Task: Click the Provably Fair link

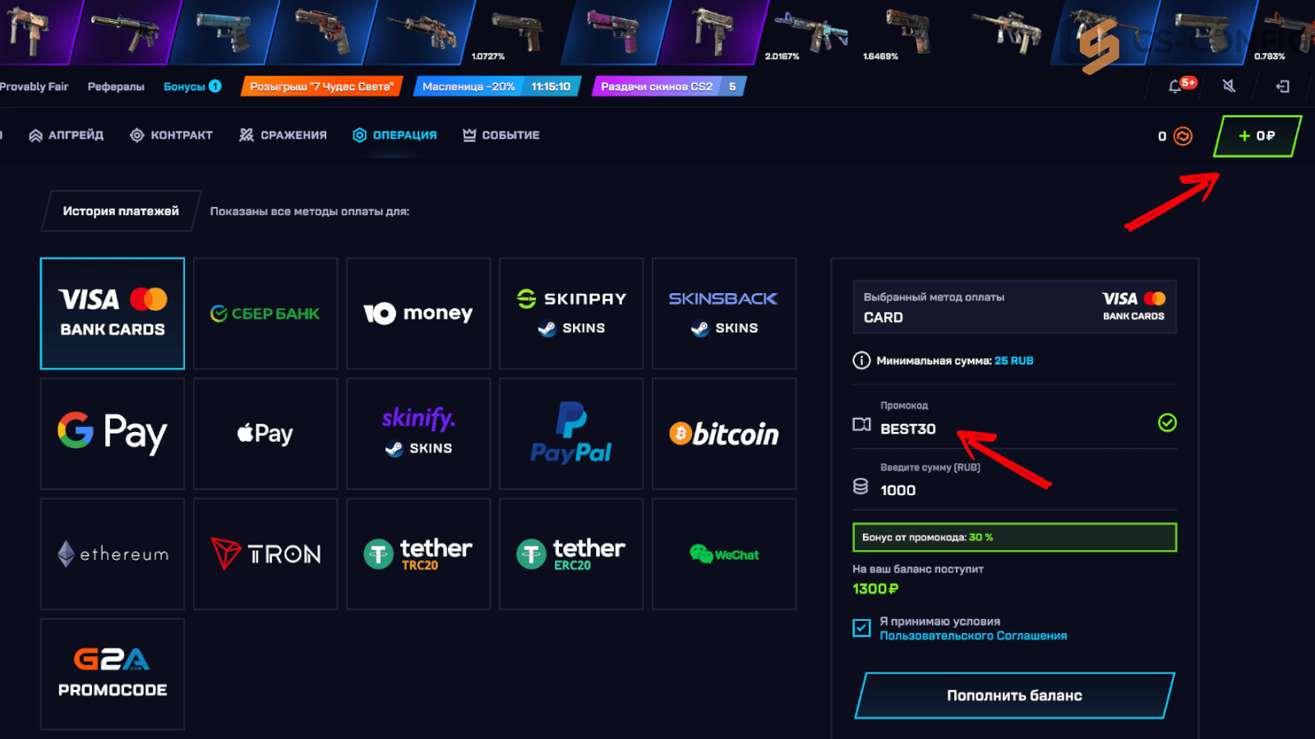Action: 34,86
